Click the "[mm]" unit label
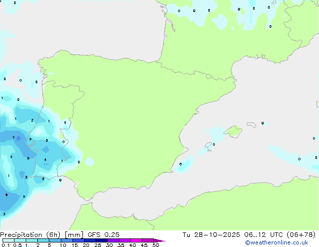 (74, 235)
